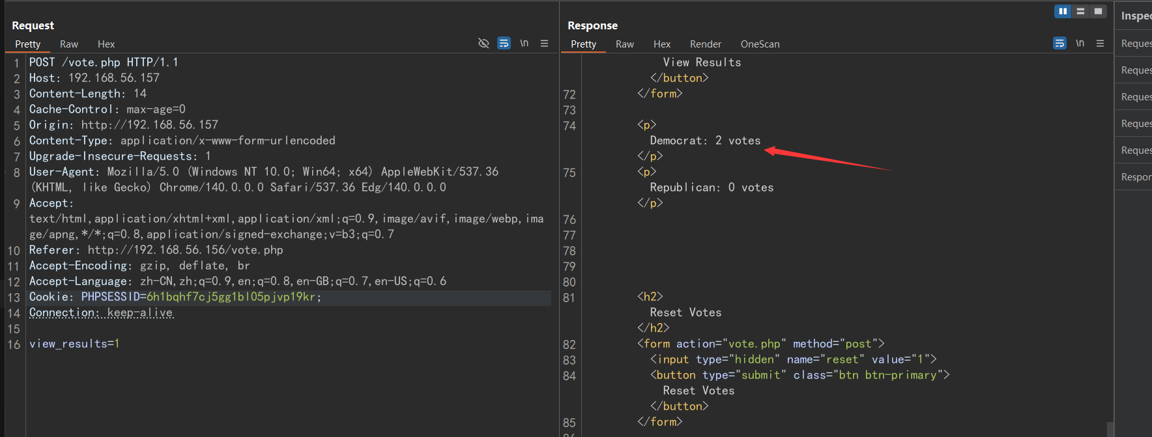Viewport: 1152px width, 437px height.
Task: Select the Response Hex tab
Action: pos(662,44)
